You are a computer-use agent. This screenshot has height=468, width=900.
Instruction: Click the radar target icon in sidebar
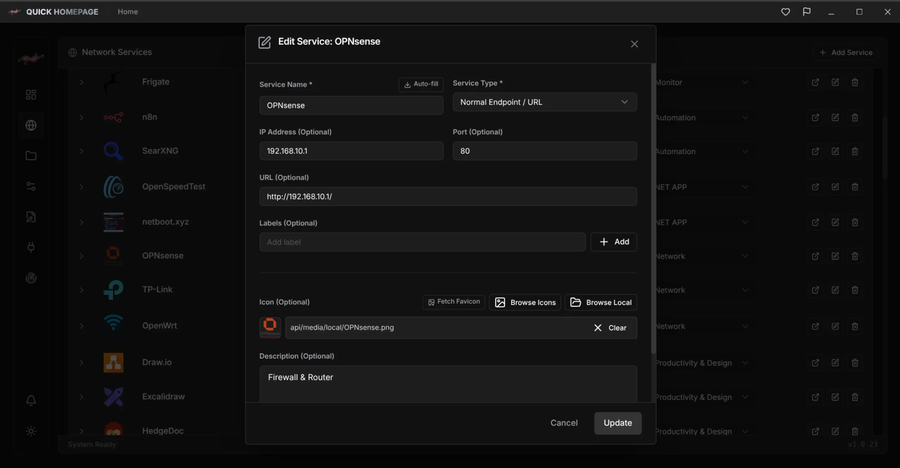[x=31, y=278]
